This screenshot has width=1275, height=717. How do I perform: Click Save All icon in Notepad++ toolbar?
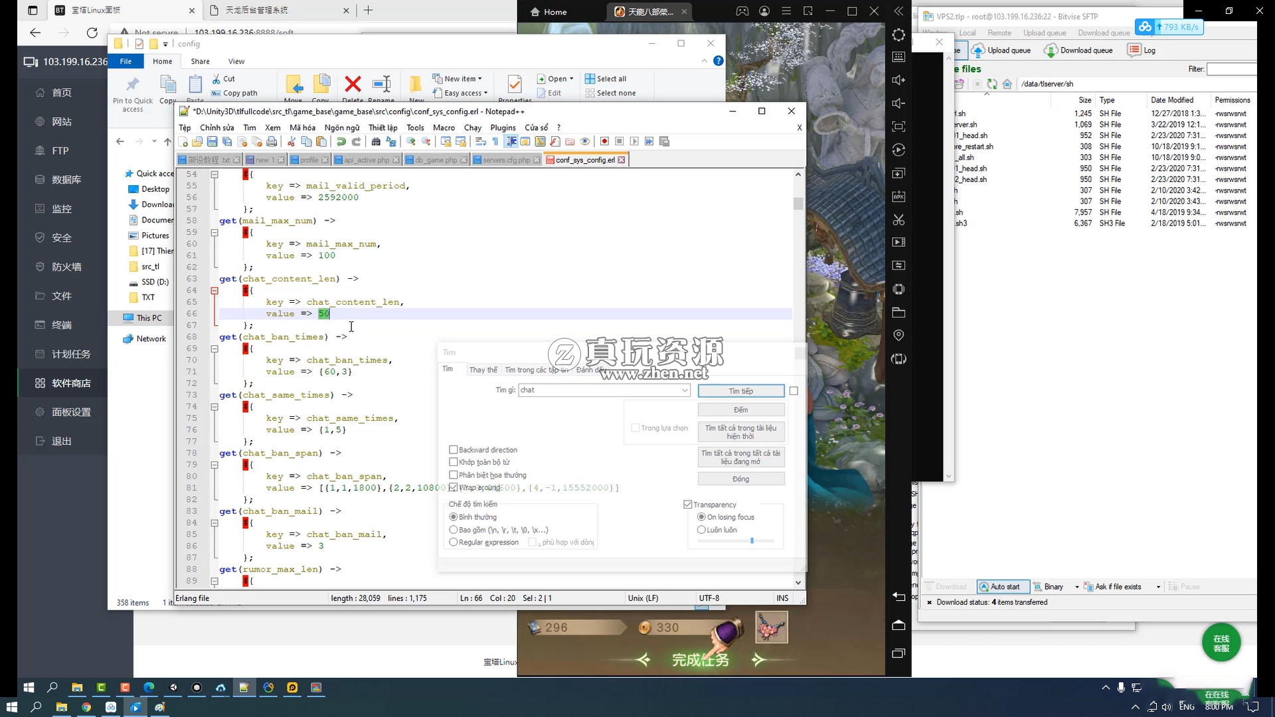point(227,141)
